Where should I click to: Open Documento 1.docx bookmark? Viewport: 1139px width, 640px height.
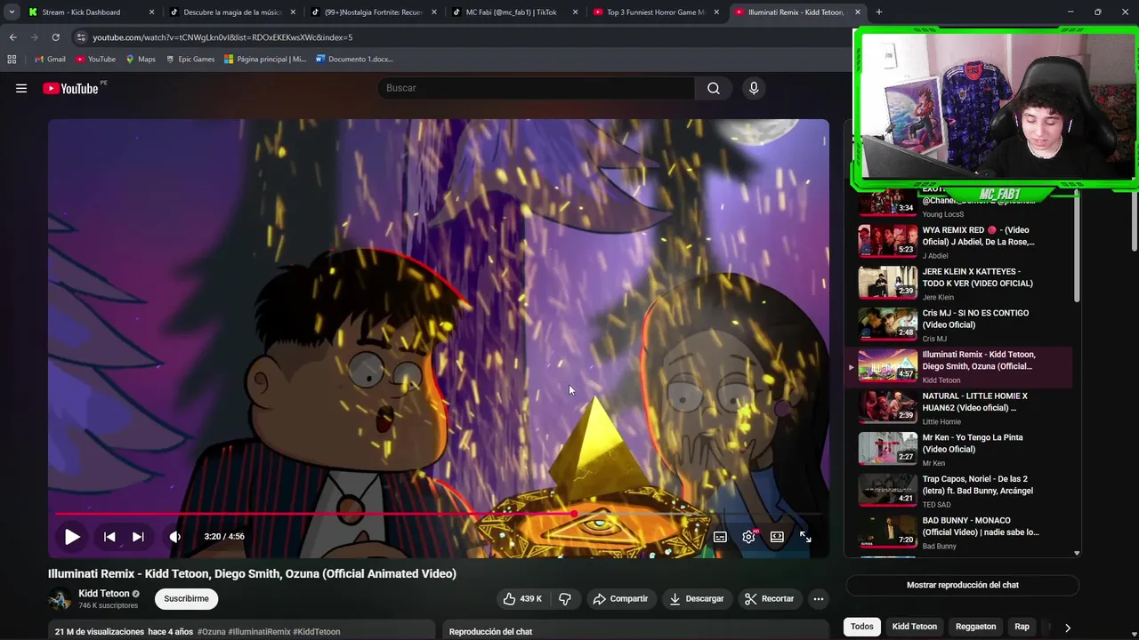coord(354,60)
